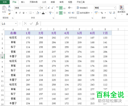Image resolution: width=128 pixels, height=106 pixels.
Task: Open 条件格式 conditional formatting
Action: 122,10
